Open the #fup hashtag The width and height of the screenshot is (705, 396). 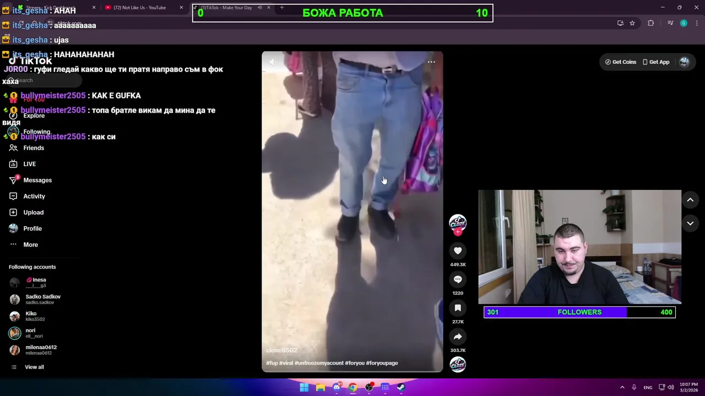click(272, 363)
